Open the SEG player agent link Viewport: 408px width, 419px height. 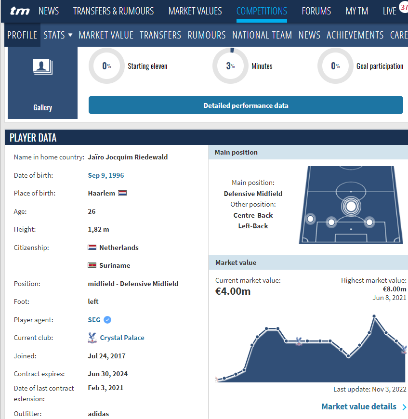pos(94,320)
